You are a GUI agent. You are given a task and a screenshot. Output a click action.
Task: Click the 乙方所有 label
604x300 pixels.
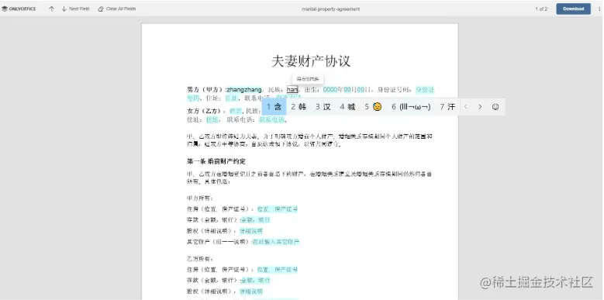200,259
